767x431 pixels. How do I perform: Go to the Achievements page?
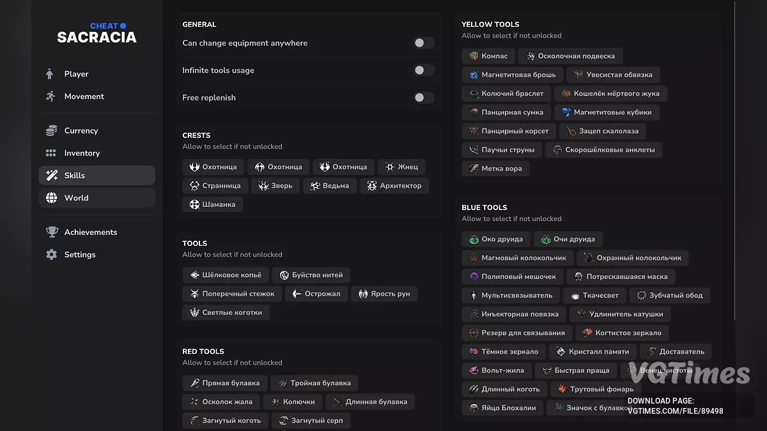click(90, 232)
